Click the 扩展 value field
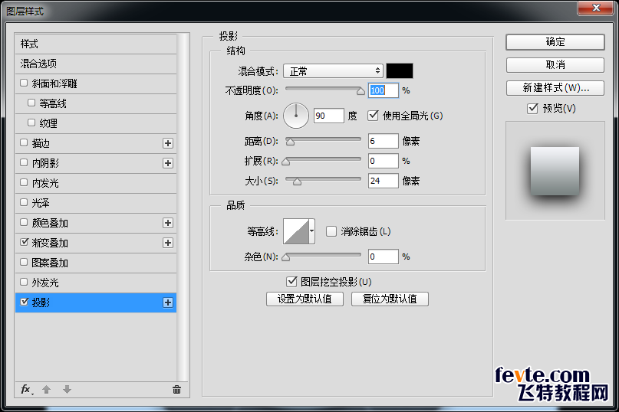 point(384,161)
